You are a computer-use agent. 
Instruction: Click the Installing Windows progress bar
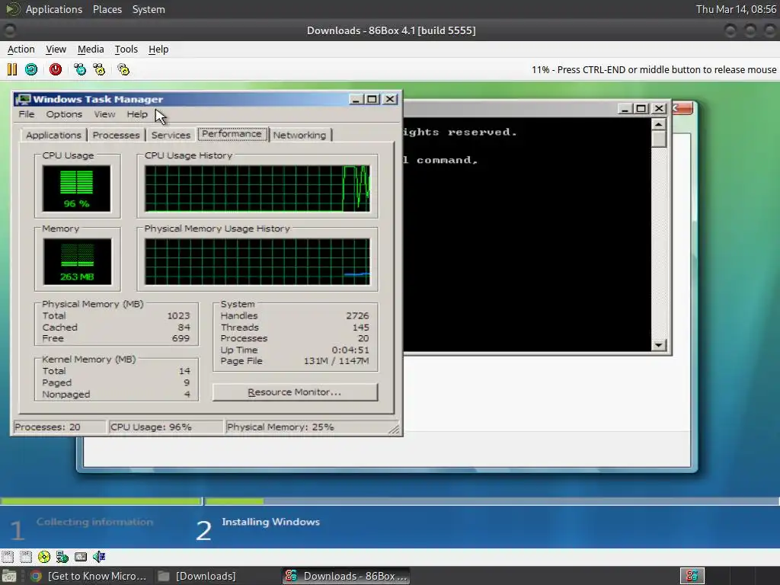pyautogui.click(x=493, y=501)
